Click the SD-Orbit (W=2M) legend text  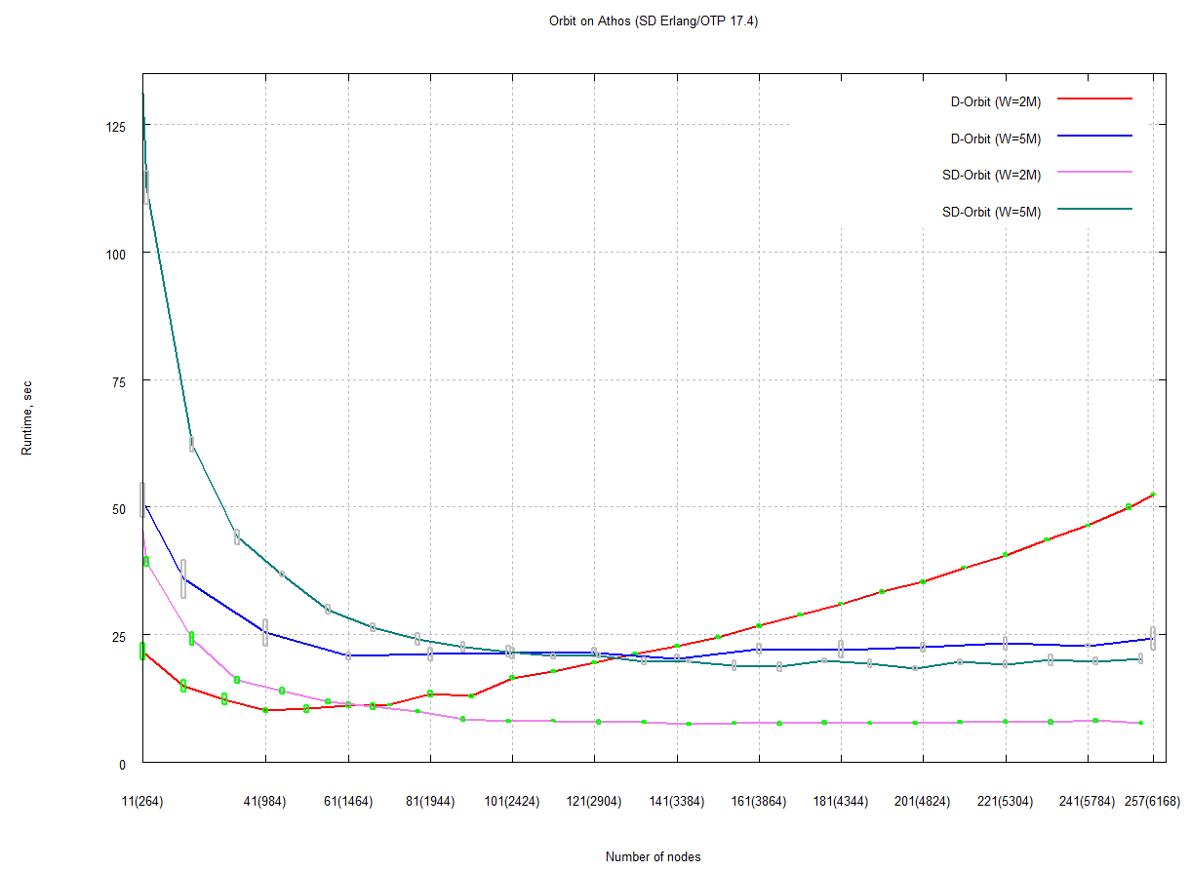tap(991, 176)
